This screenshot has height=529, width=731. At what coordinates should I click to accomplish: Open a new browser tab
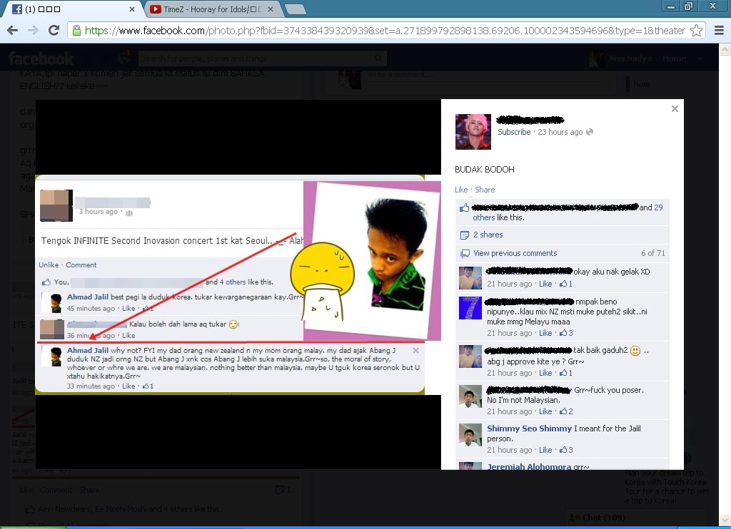click(x=296, y=9)
